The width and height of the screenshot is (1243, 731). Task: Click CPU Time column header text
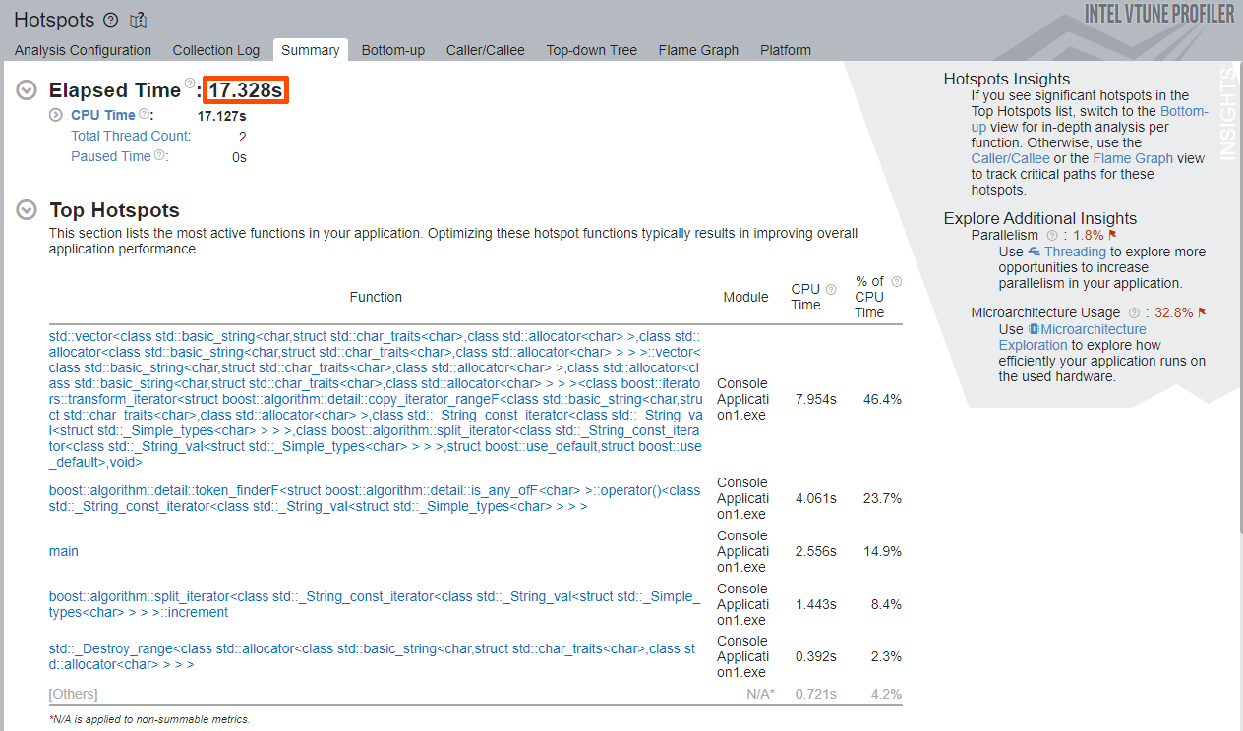(805, 297)
